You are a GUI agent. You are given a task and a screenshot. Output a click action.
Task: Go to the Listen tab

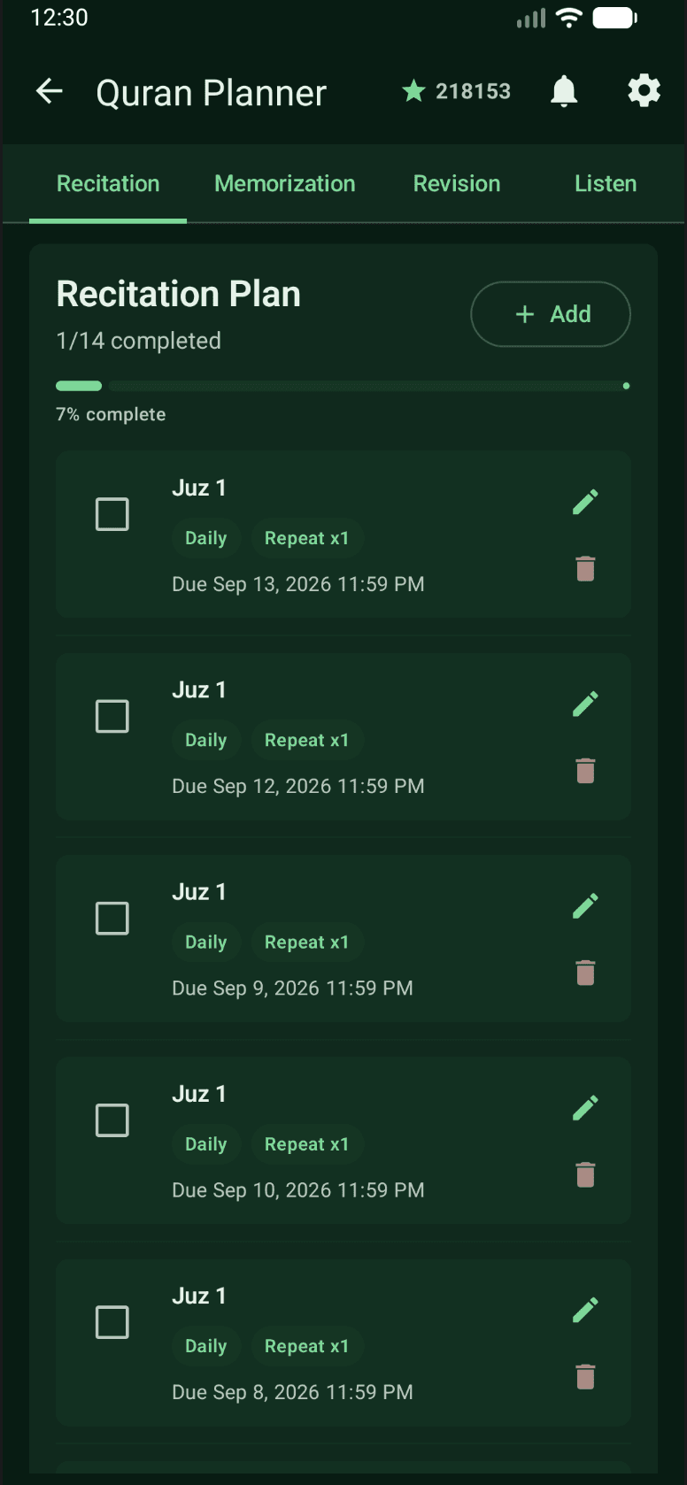(606, 183)
